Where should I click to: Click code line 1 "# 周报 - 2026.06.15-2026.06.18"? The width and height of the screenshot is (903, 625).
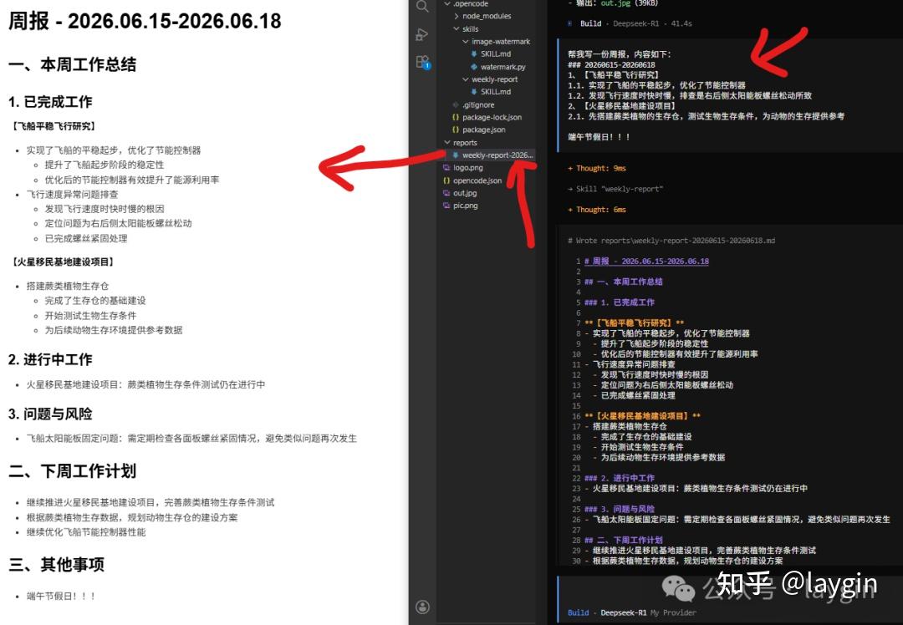click(646, 261)
